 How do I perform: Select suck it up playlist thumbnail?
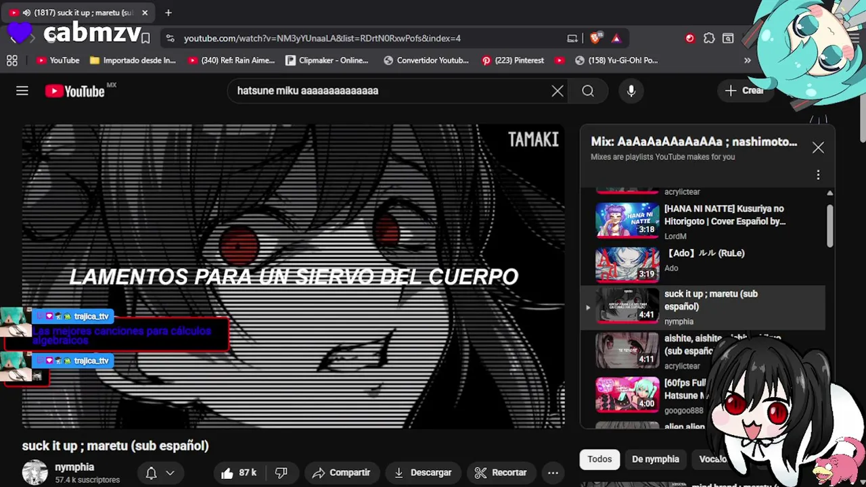pos(627,306)
